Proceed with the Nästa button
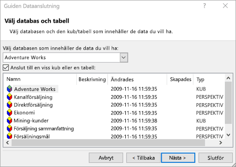236x167 pixels. [178, 158]
